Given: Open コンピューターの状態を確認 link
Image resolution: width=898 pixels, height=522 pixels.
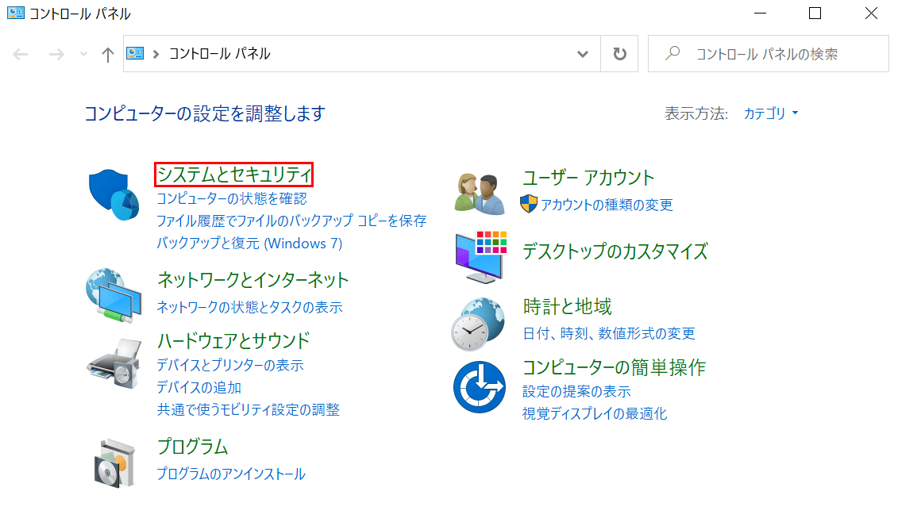Looking at the screenshot, I should point(232,198).
